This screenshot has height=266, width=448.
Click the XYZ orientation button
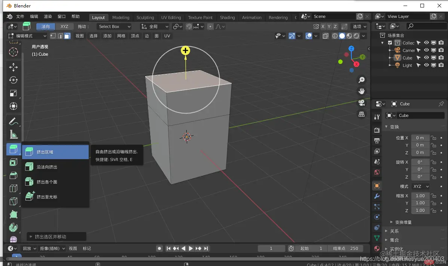[x=64, y=27]
